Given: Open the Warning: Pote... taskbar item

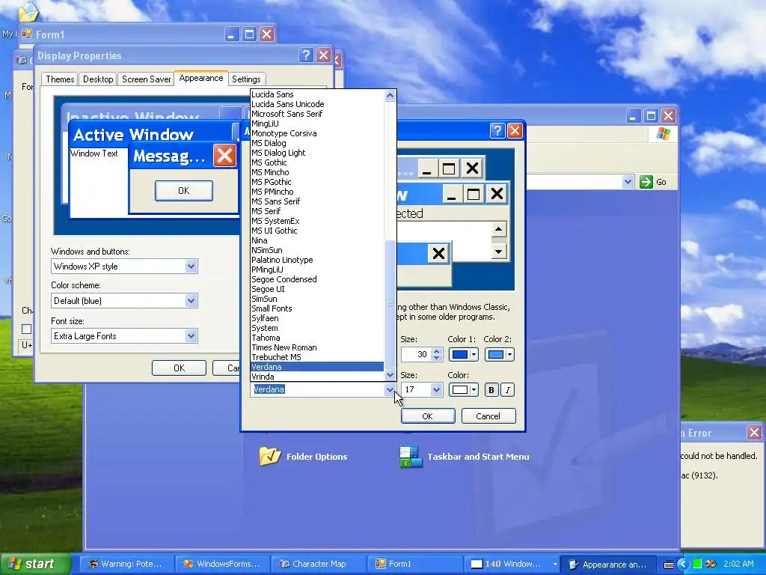Looking at the screenshot, I should [126, 564].
